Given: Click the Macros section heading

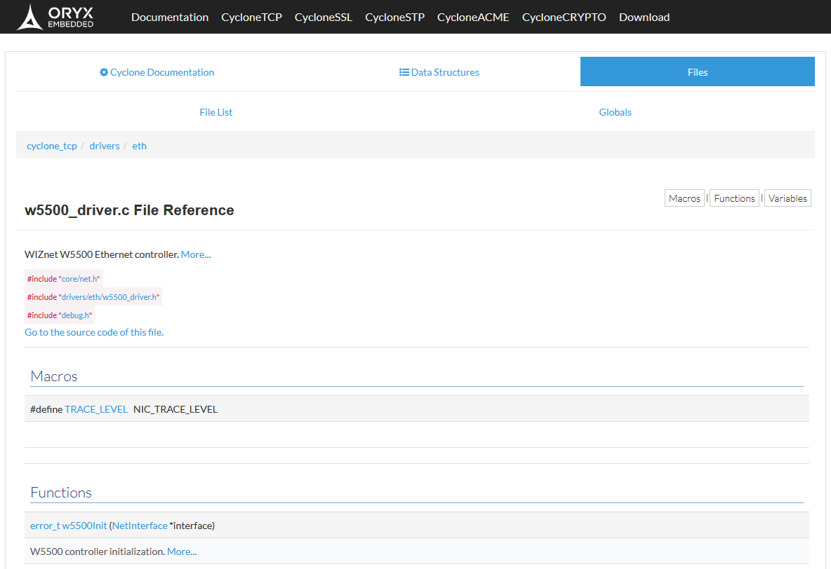Looking at the screenshot, I should tap(54, 376).
